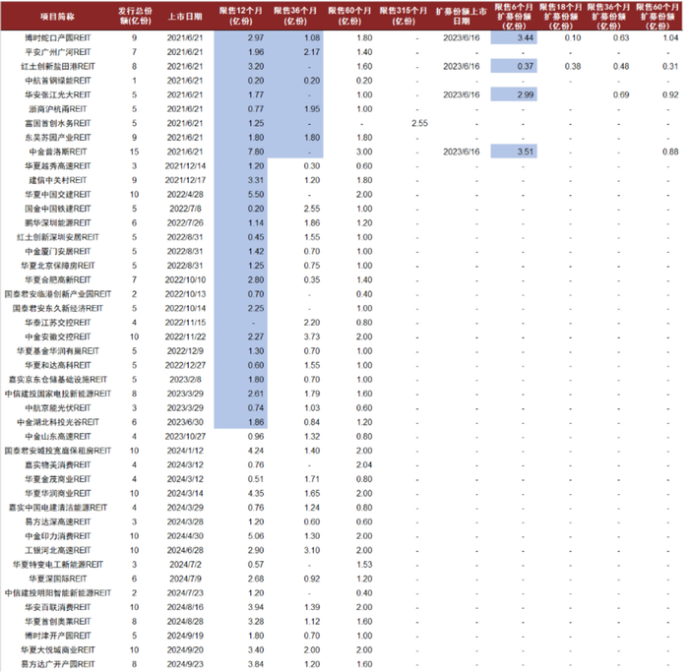
Task: Select the 华安百联消费REIT row name
Action: click(x=57, y=607)
